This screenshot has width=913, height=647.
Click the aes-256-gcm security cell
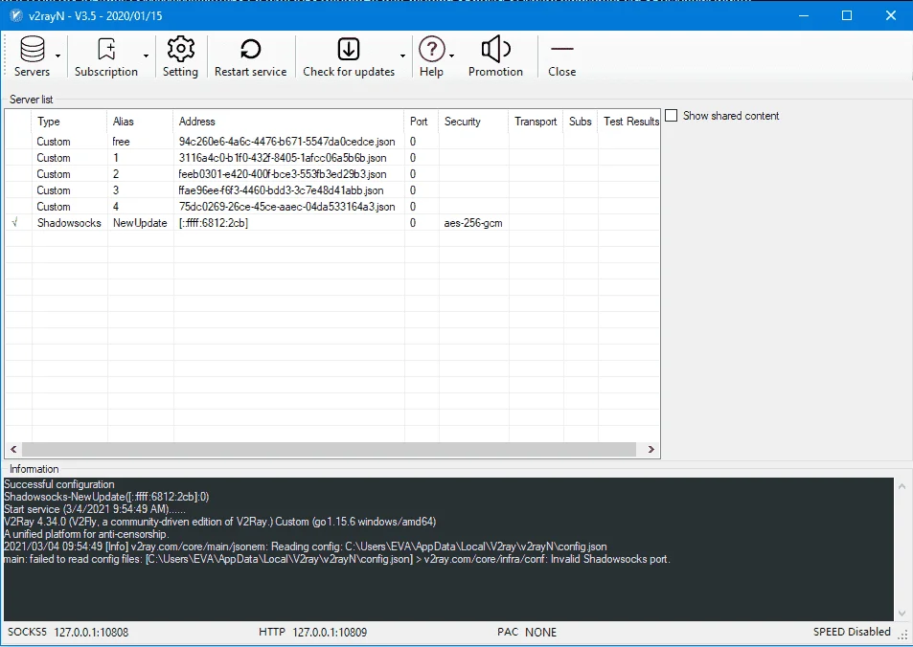click(x=473, y=223)
